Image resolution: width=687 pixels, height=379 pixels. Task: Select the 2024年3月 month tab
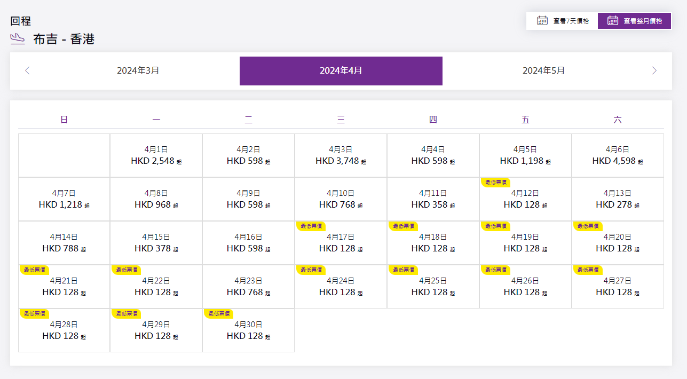pyautogui.click(x=138, y=70)
